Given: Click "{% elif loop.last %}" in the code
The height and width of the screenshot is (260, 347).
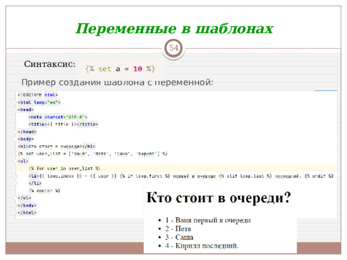Looking at the screenshot, I should click(246, 176).
